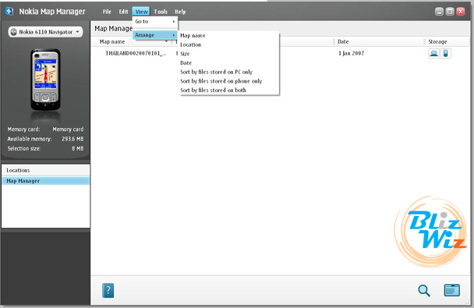The image size is (474, 308).
Task: Click the PC storage icon in THAILAND row
Action: tap(433, 54)
